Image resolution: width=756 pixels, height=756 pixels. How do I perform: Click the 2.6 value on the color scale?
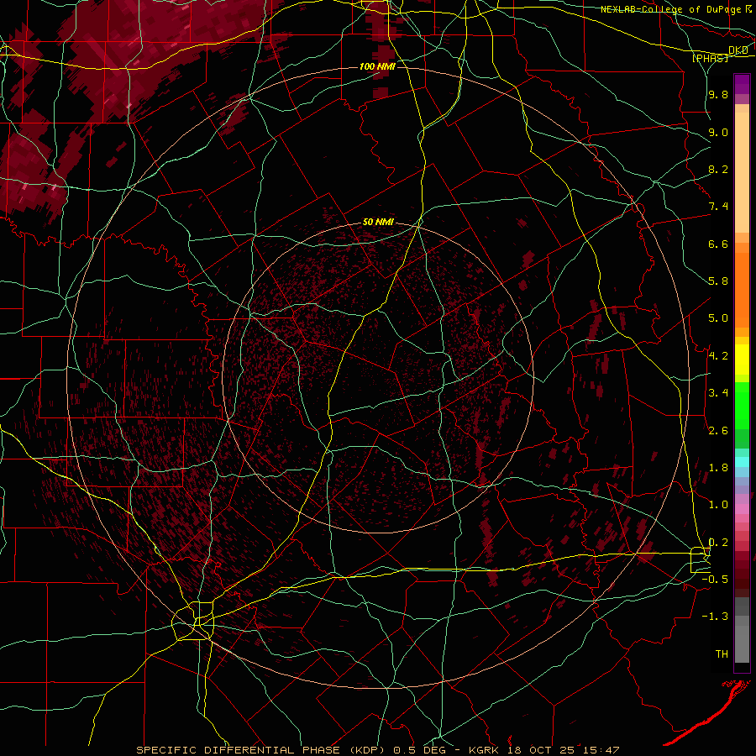(x=718, y=430)
